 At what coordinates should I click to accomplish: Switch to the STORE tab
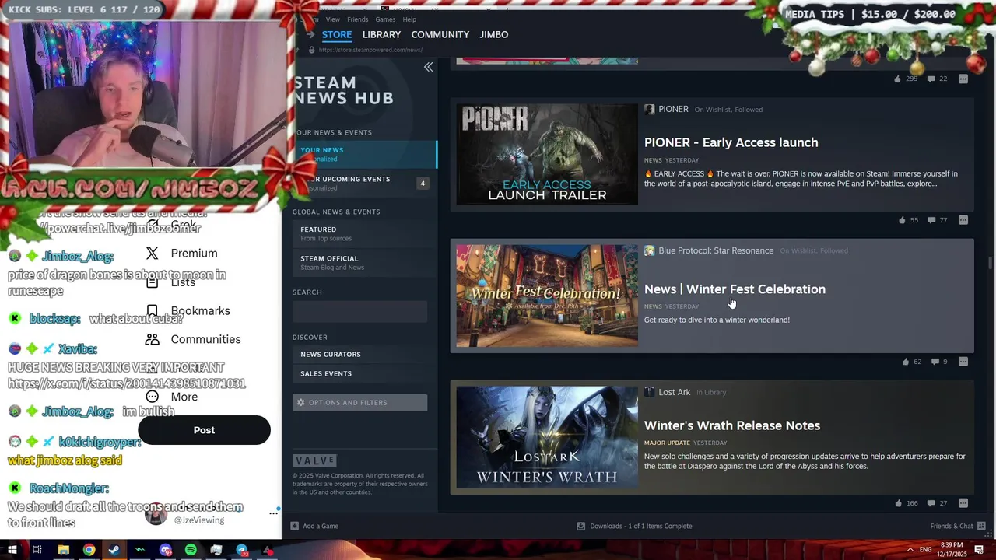coord(337,35)
